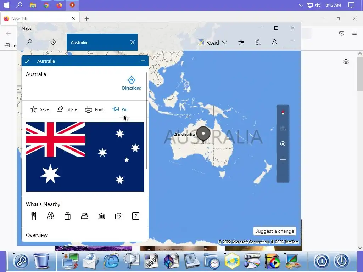Open the account sign-in icon
The height and width of the screenshot is (272, 363).
(275, 42)
